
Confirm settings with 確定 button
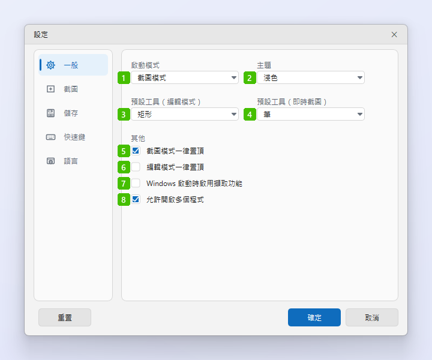314,317
